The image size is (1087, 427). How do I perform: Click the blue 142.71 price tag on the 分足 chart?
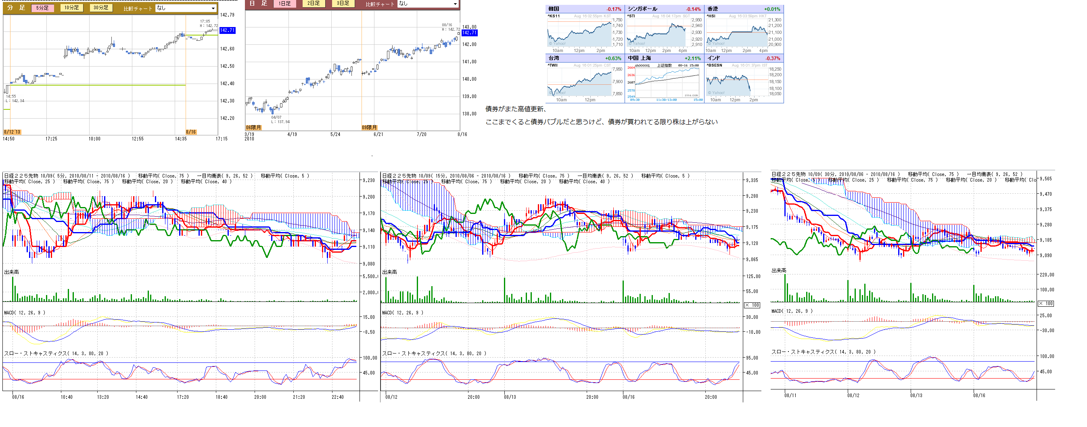227,30
